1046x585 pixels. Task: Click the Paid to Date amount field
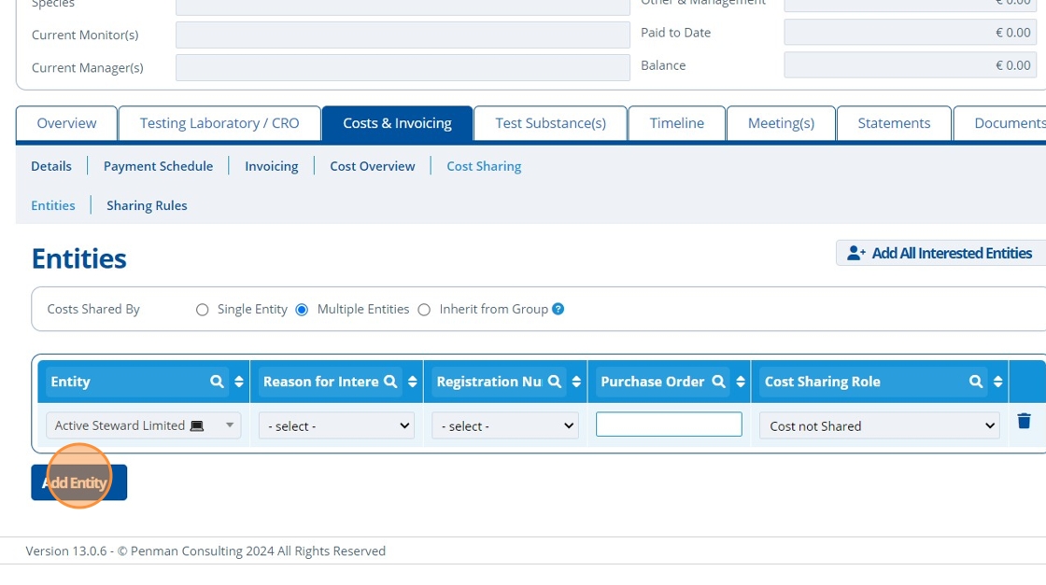click(911, 32)
